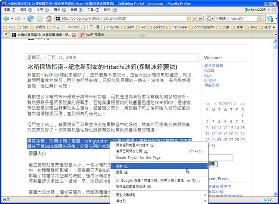Open calendar date 25 in red
Image resolution: width=279 pixels, height=204 pixels.
pyautogui.click(x=219, y=140)
